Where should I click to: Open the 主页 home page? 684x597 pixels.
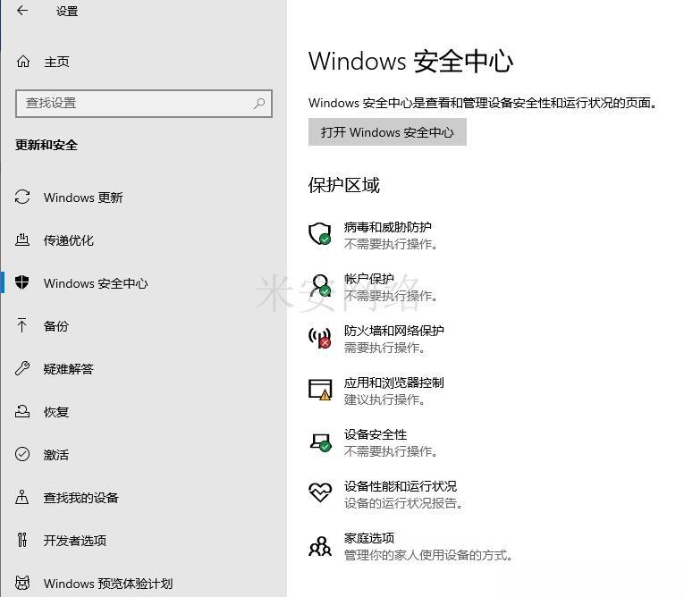(56, 62)
